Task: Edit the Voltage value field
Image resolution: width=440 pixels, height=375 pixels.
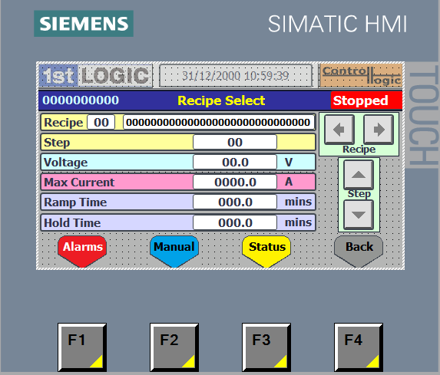Action: coord(235,162)
